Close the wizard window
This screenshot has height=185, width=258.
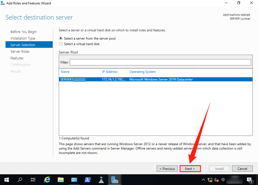tap(251, 3)
